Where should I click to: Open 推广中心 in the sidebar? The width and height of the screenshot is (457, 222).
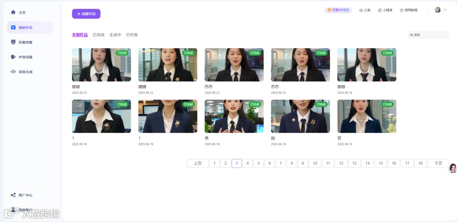pyautogui.click(x=30, y=195)
